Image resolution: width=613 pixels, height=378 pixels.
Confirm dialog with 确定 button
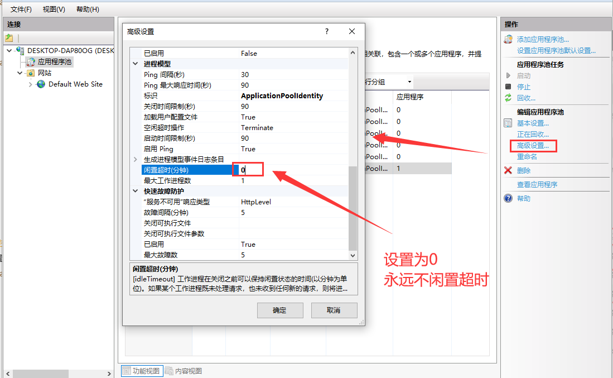[x=280, y=310]
